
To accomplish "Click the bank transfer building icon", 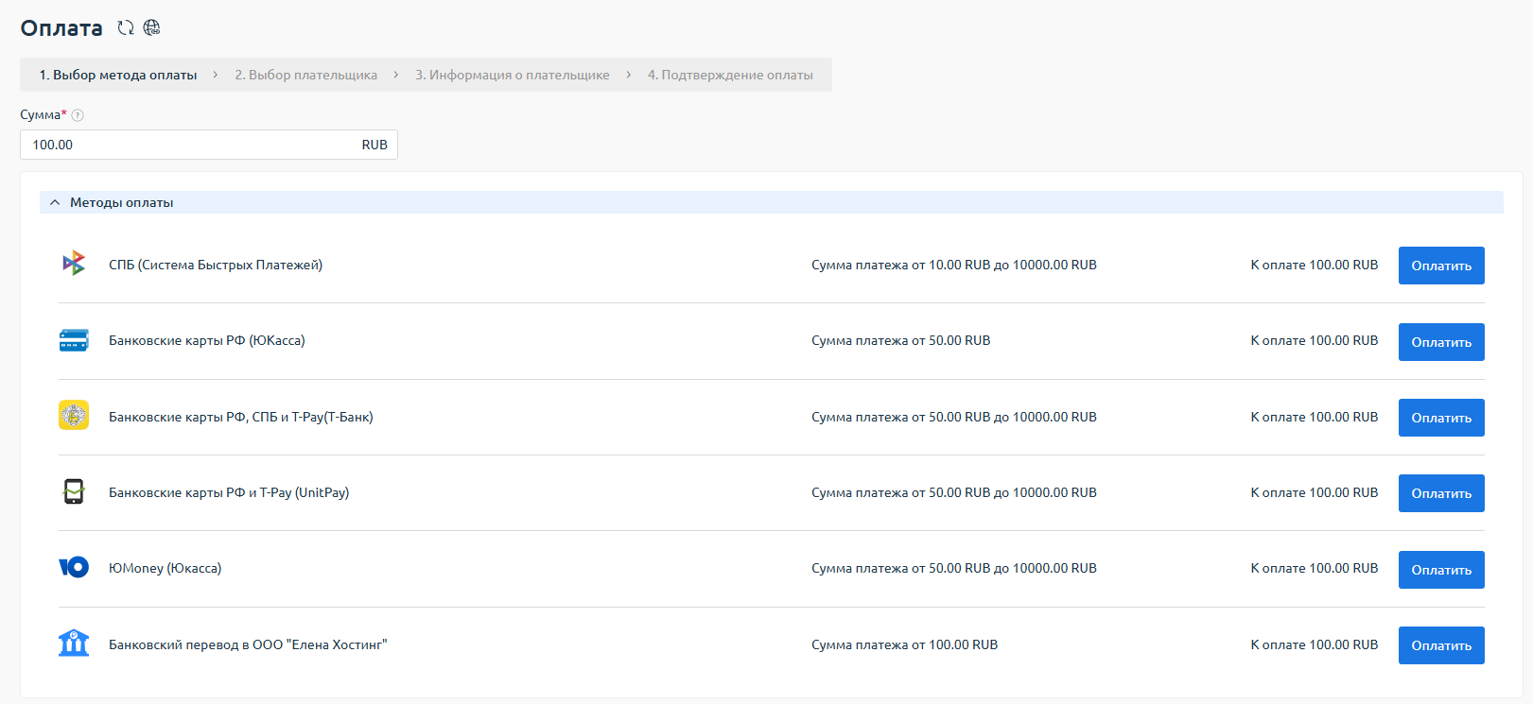I will coord(74,644).
